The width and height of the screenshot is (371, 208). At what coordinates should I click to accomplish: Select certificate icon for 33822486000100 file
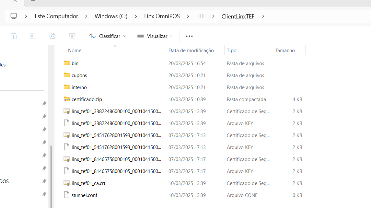tap(67, 111)
